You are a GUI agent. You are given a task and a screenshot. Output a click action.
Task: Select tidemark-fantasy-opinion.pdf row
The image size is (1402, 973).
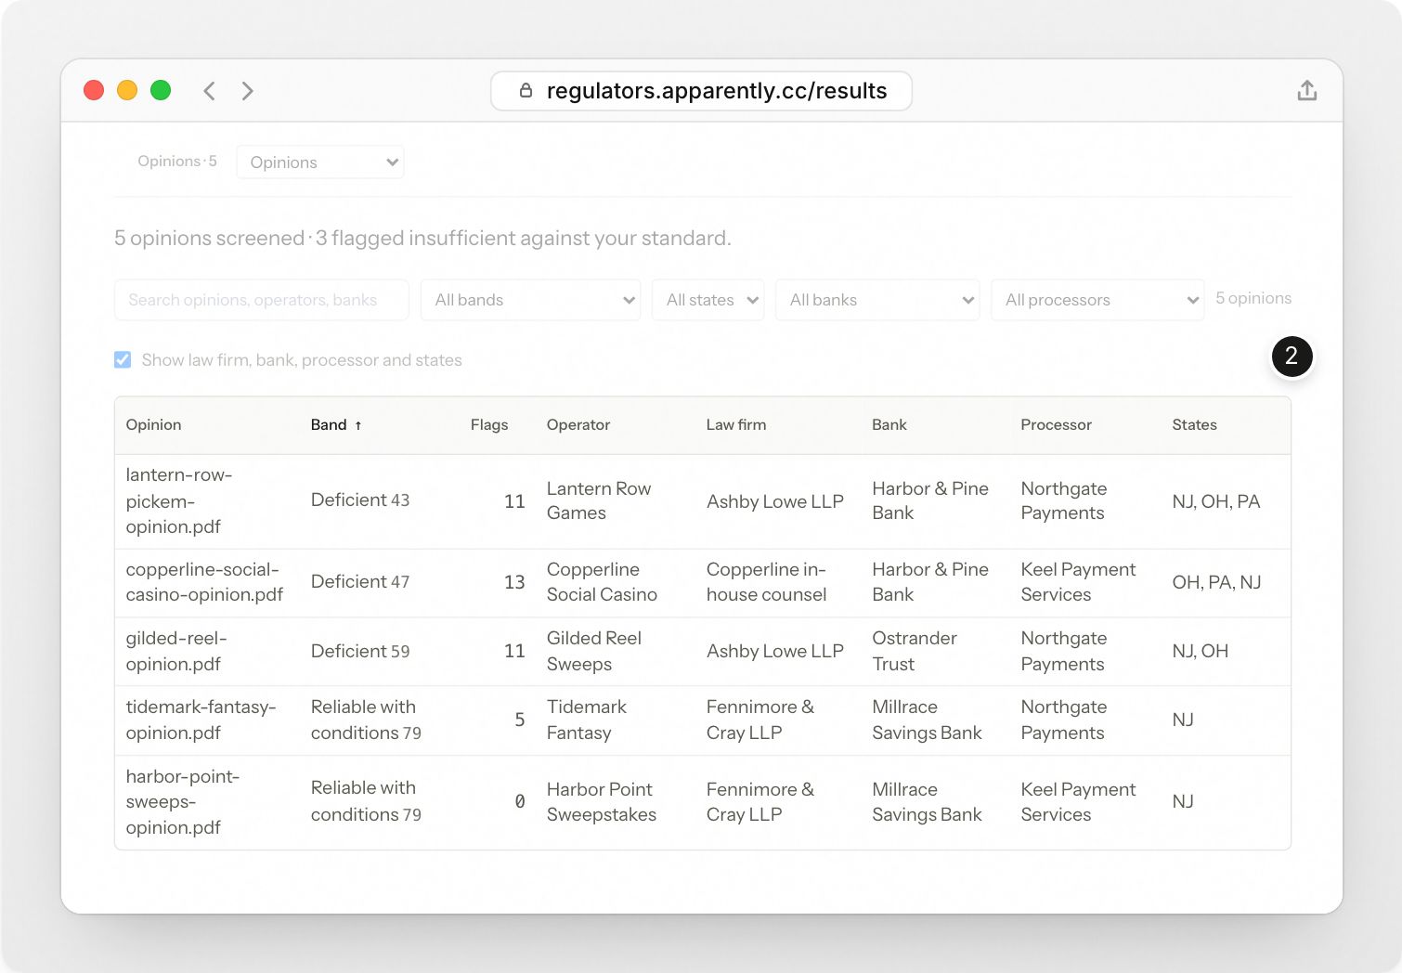point(702,720)
